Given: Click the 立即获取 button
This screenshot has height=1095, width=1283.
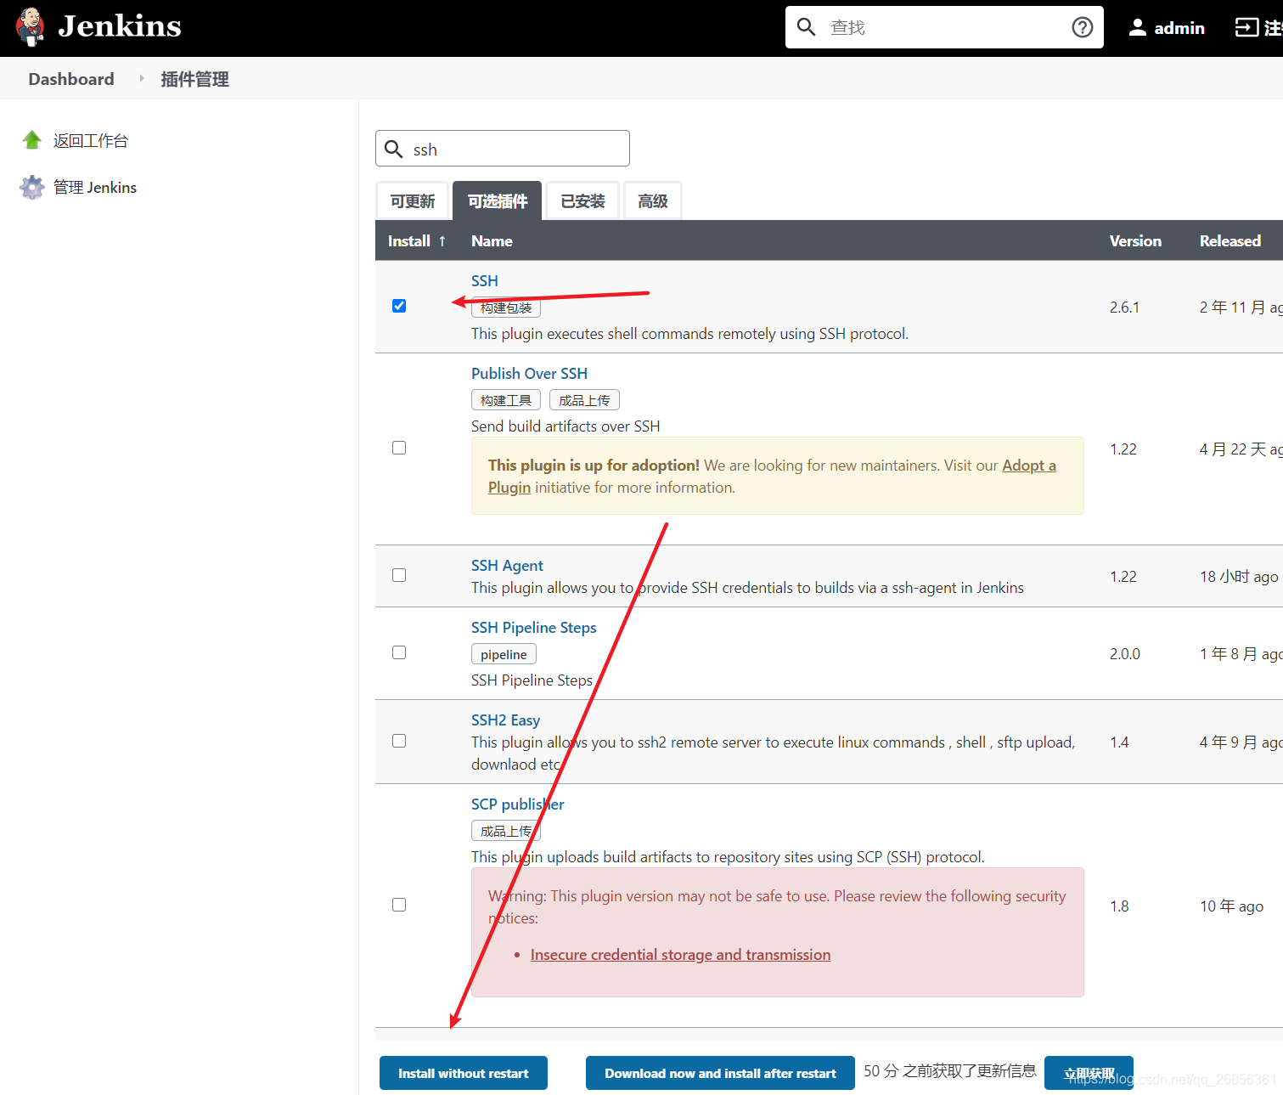Looking at the screenshot, I should [x=1089, y=1073].
